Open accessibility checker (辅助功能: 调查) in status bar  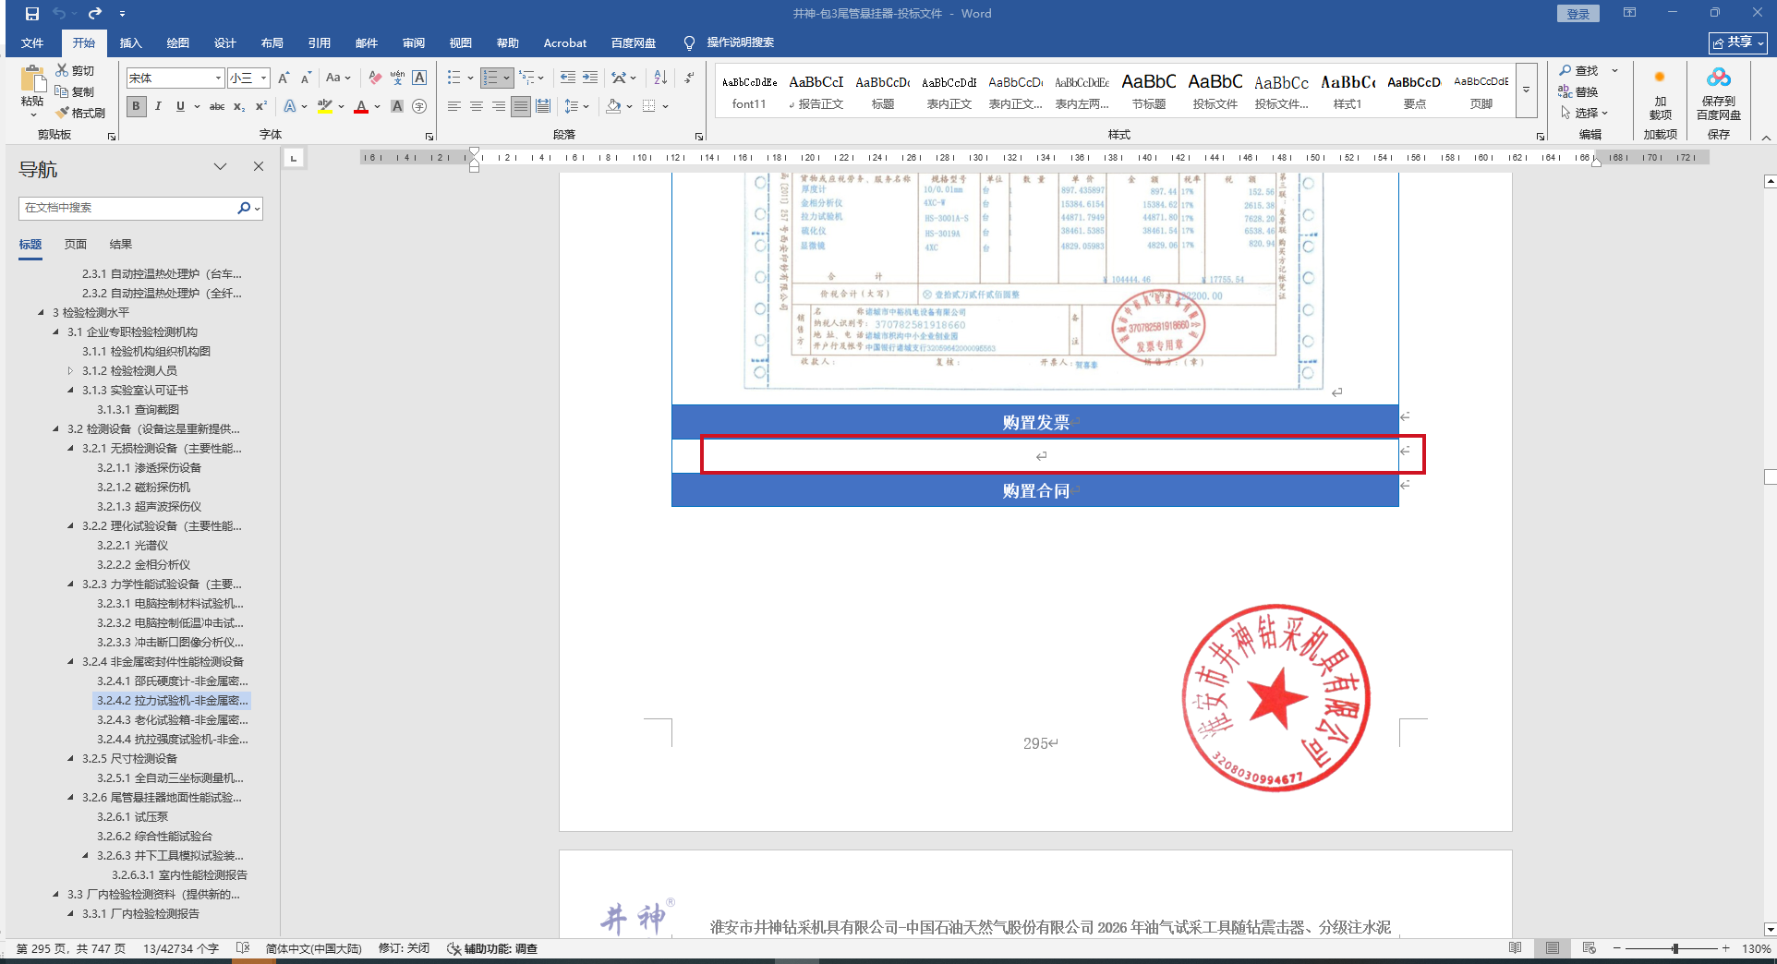point(491,948)
